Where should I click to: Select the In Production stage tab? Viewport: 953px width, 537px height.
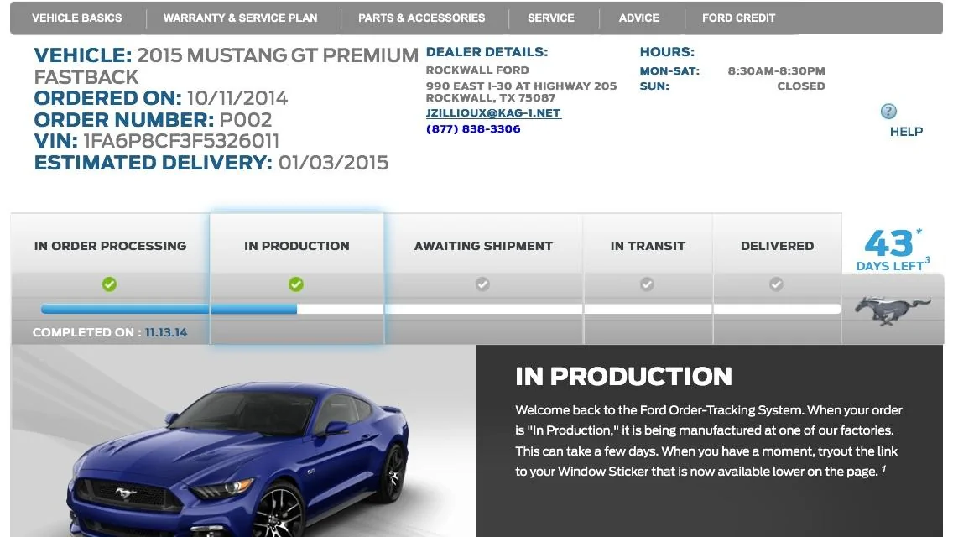(297, 246)
